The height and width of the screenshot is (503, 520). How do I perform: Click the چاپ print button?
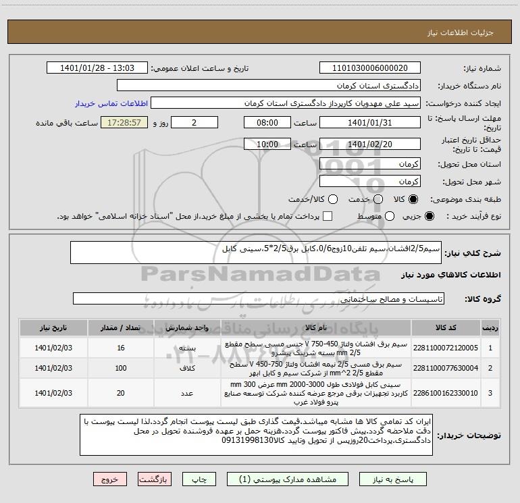pyautogui.click(x=199, y=479)
